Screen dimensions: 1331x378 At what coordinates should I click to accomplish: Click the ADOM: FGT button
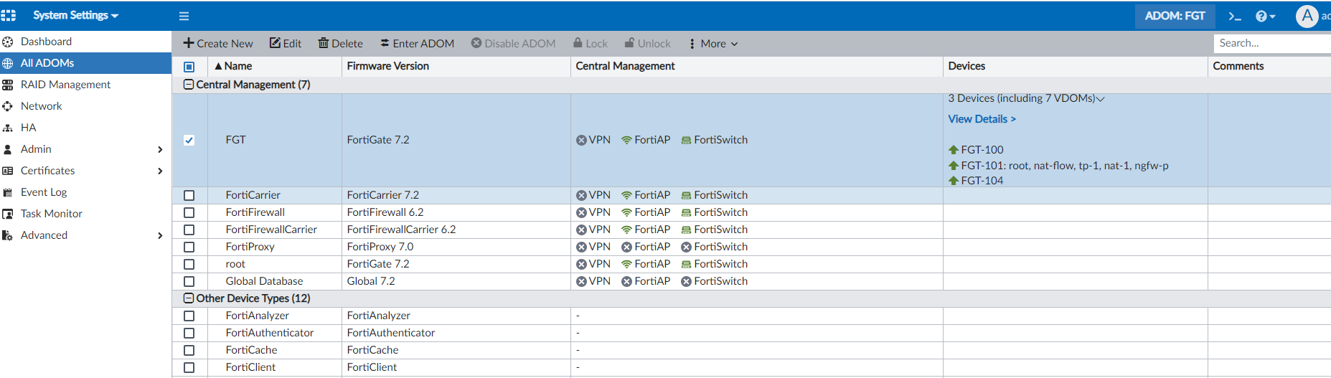point(1175,16)
